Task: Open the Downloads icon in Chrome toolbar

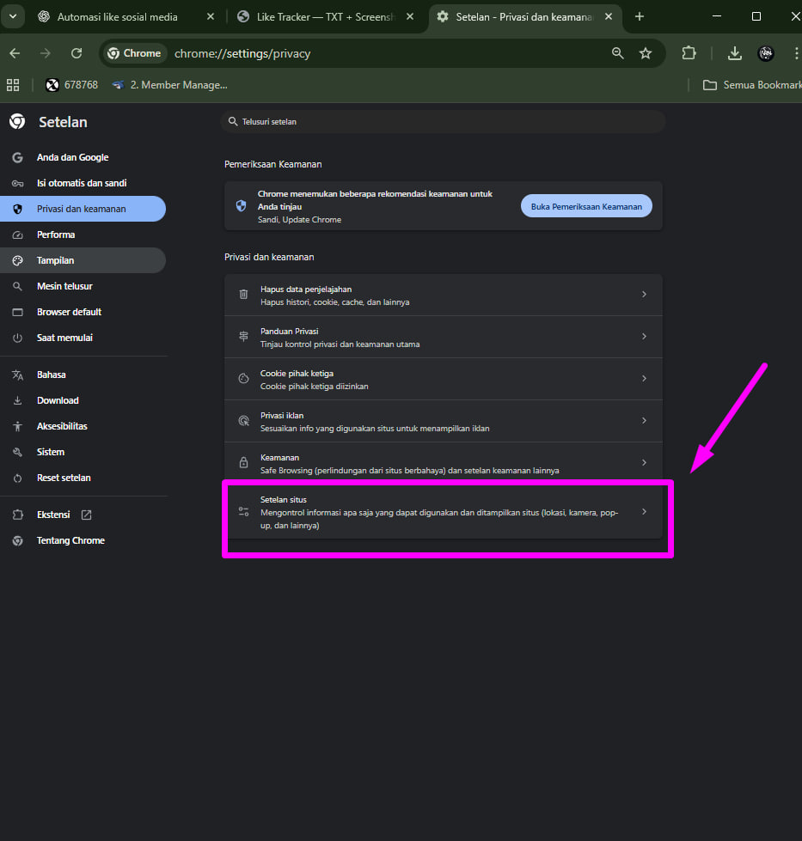Action: [734, 53]
